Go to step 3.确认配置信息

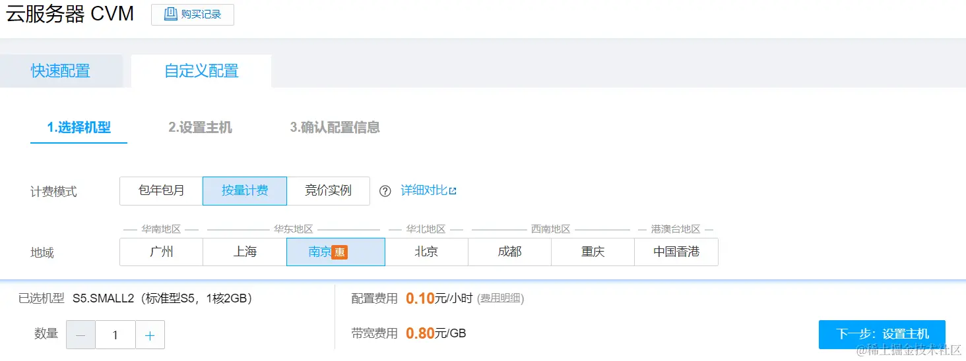(x=335, y=128)
